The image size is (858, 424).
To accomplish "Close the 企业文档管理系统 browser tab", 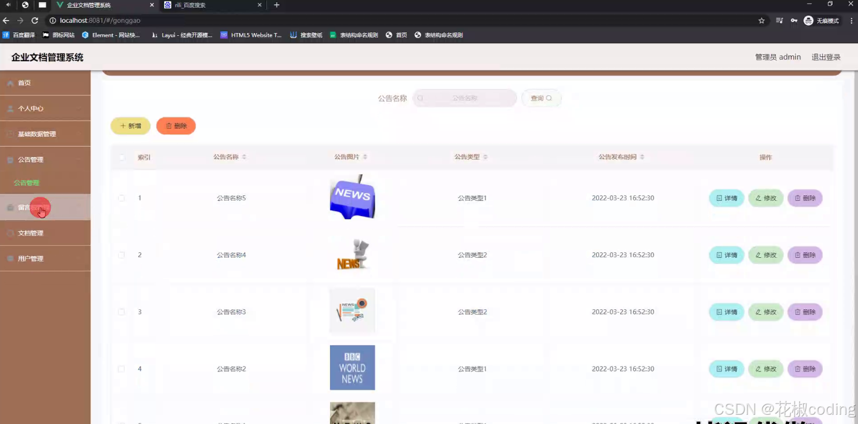I will point(152,5).
